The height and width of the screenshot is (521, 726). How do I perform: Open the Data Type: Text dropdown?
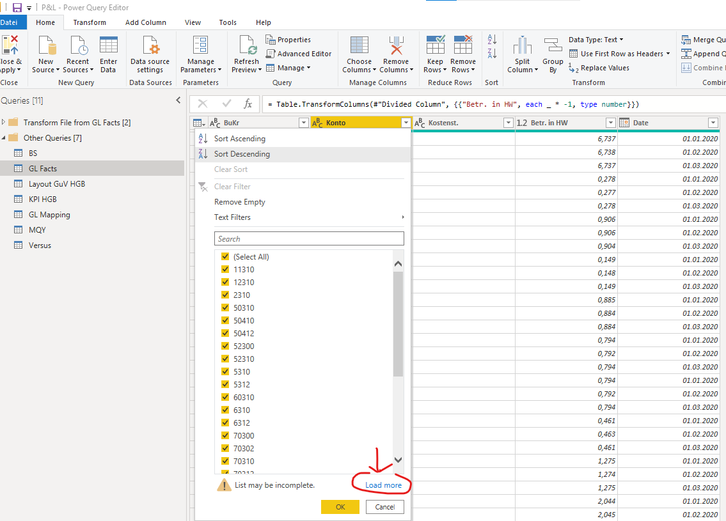[596, 40]
